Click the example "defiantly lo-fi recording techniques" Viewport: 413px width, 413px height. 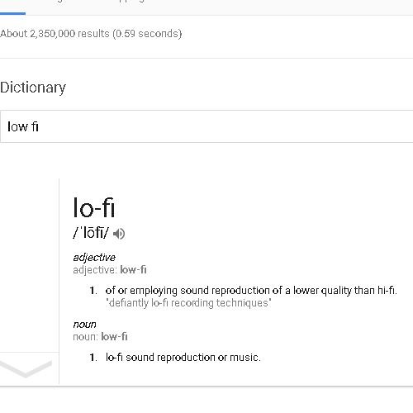(188, 303)
